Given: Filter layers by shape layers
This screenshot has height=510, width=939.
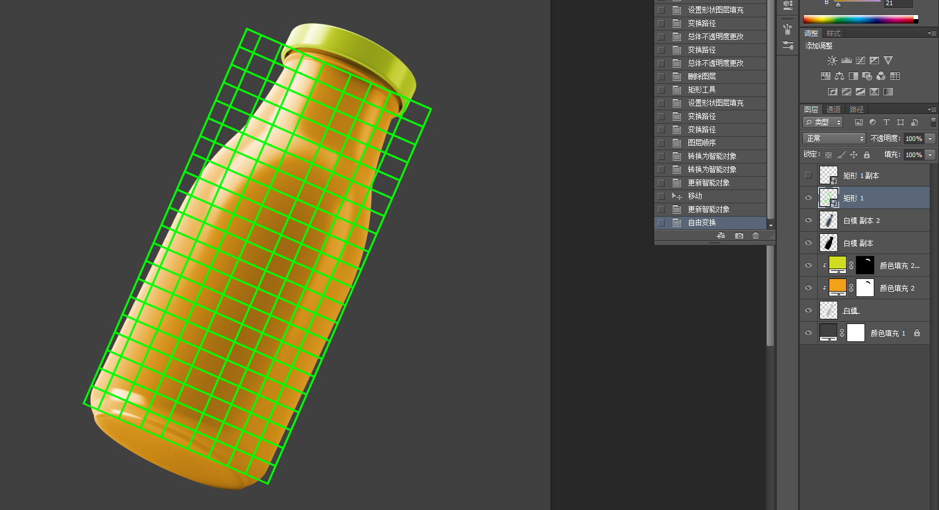Looking at the screenshot, I should pos(900,122).
